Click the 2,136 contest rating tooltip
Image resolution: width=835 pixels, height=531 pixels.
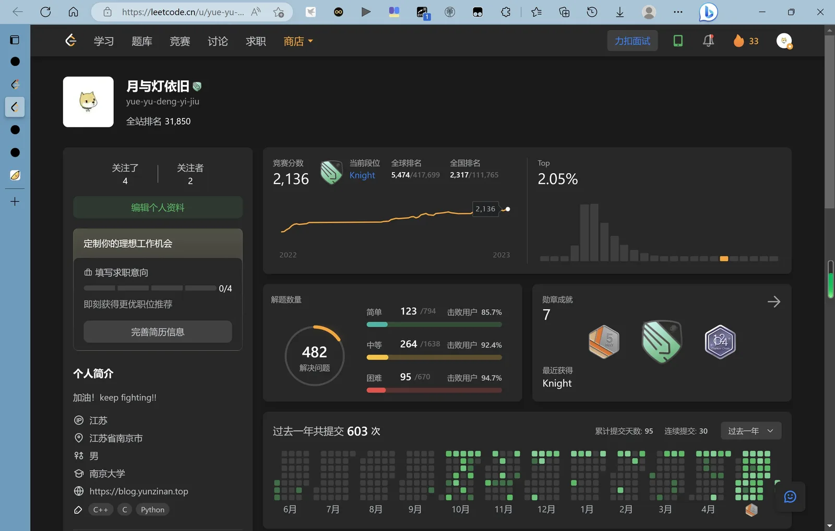pos(485,209)
